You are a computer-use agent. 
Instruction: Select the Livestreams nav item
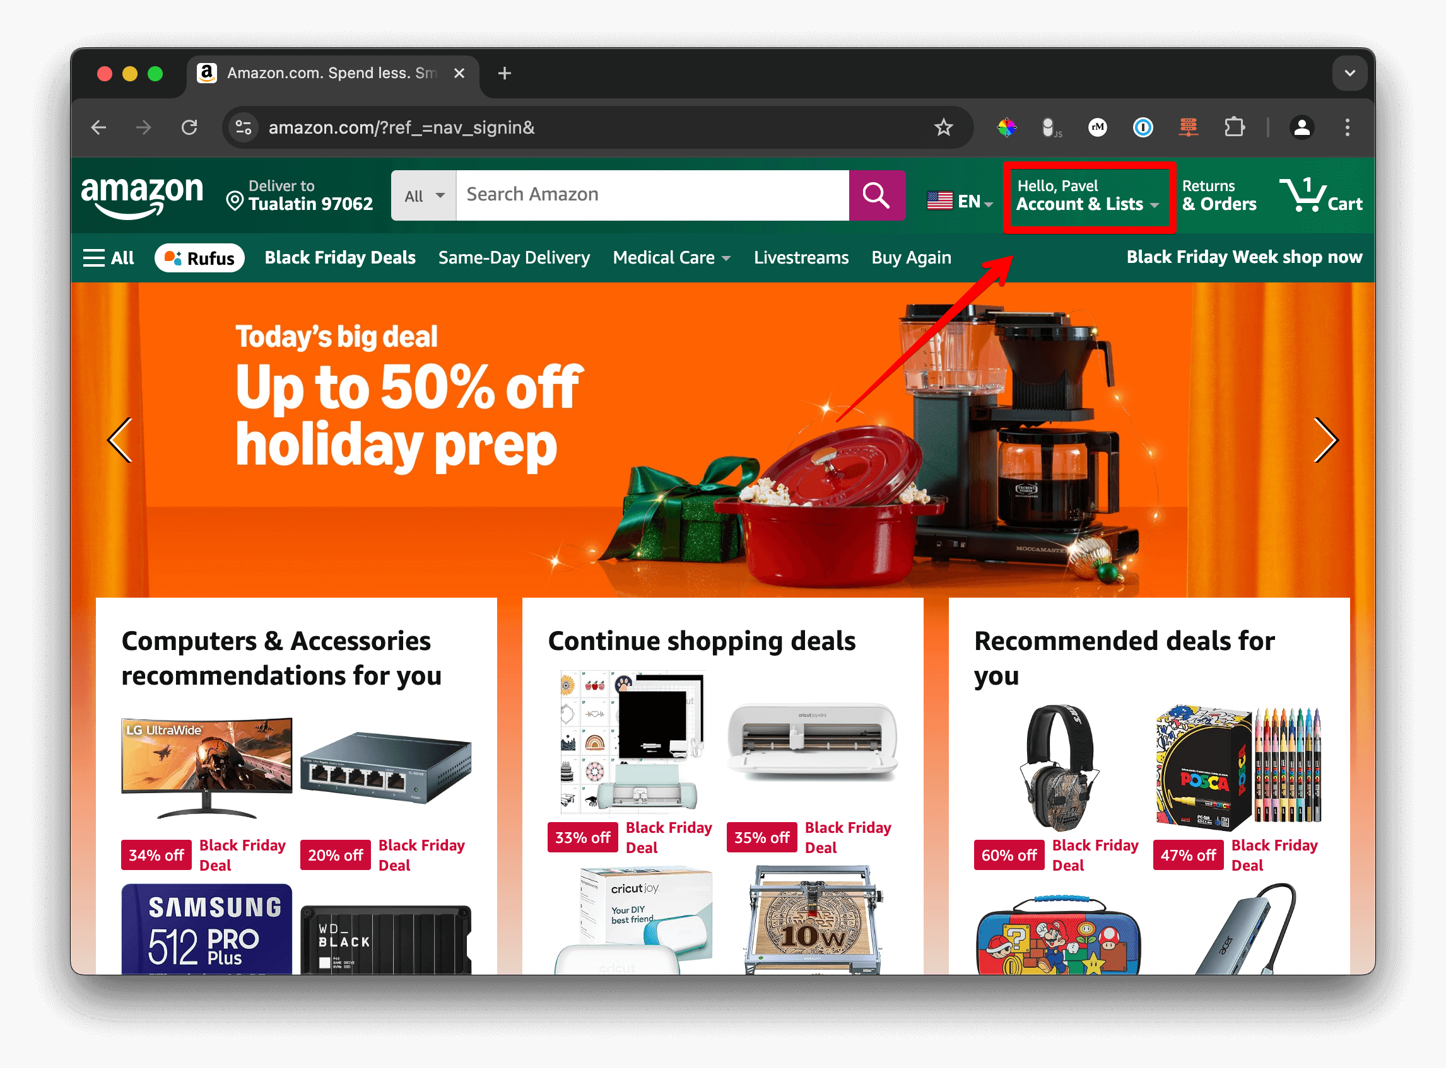pos(801,258)
